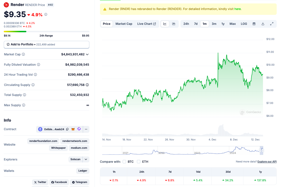Open info tooltip for Circulating Supply

[x=33, y=85]
